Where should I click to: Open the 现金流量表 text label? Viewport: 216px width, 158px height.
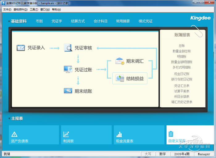(125, 141)
